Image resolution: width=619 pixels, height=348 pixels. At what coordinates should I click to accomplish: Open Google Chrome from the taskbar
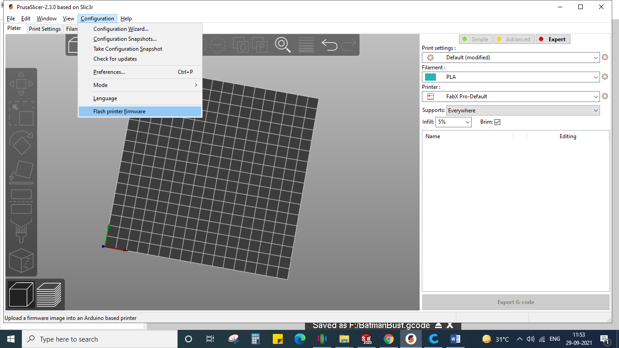[x=389, y=339]
